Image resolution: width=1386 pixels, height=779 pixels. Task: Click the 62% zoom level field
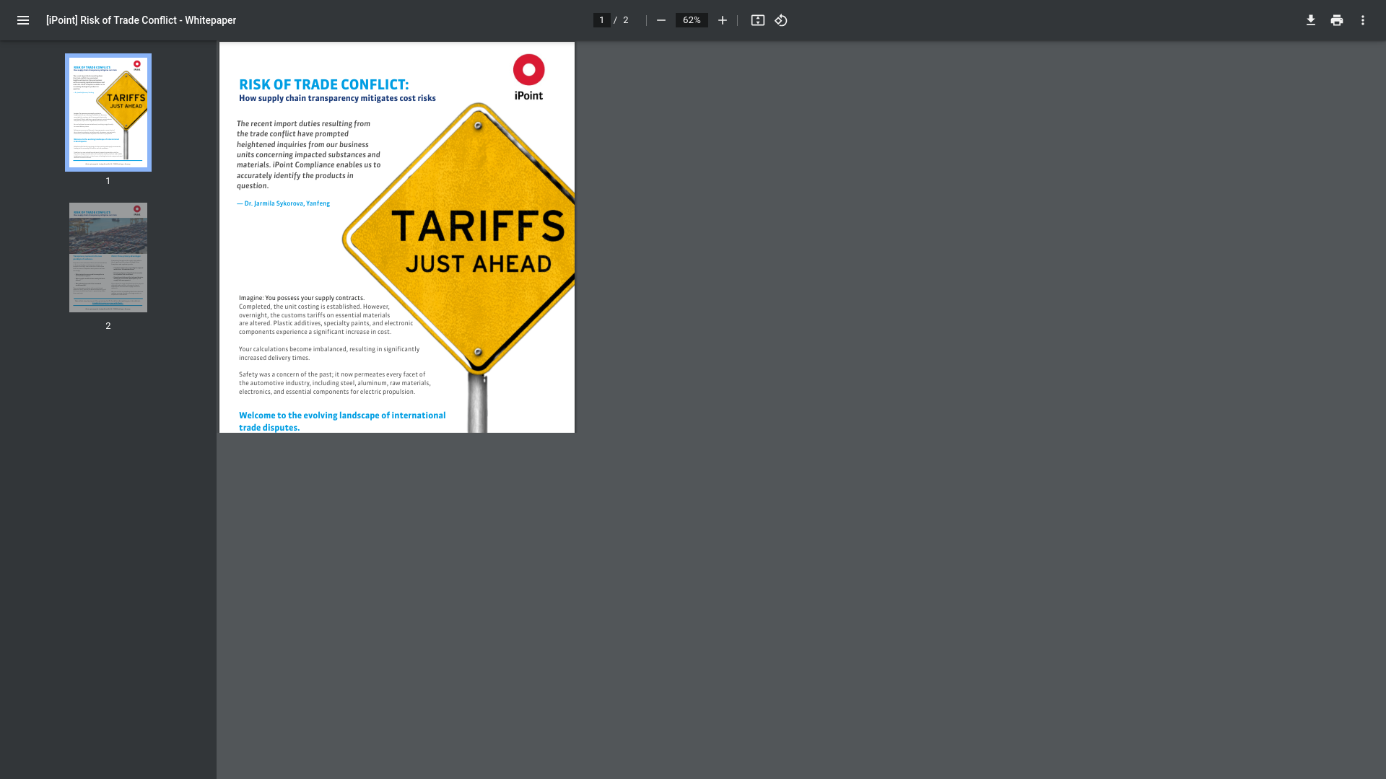(691, 20)
